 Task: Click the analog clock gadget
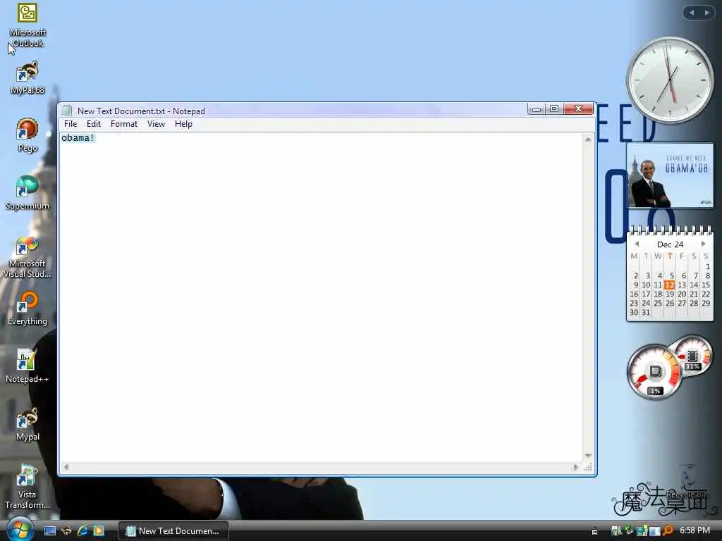tap(670, 80)
